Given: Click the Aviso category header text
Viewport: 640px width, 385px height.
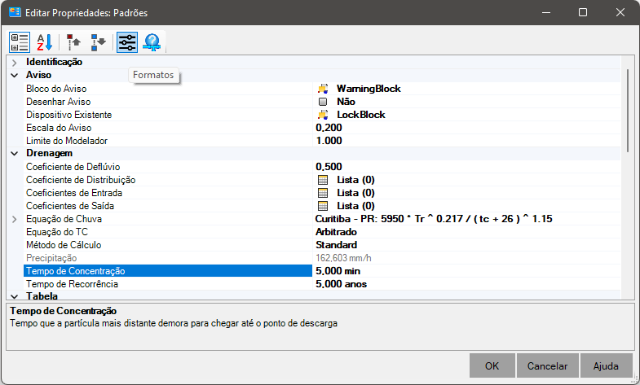Looking at the screenshot, I should [39, 75].
